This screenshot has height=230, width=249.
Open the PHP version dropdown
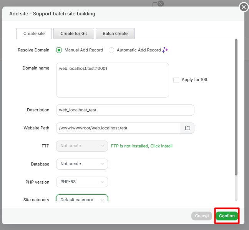pyautogui.click(x=82, y=182)
